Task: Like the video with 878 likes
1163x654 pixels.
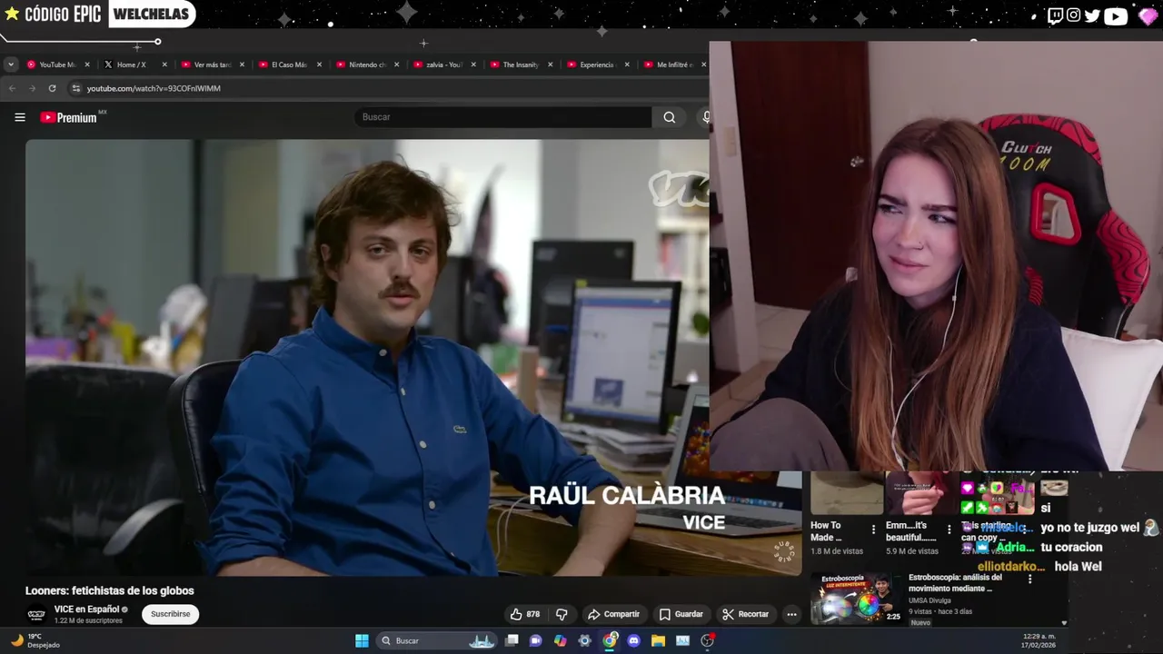Action: (x=525, y=614)
